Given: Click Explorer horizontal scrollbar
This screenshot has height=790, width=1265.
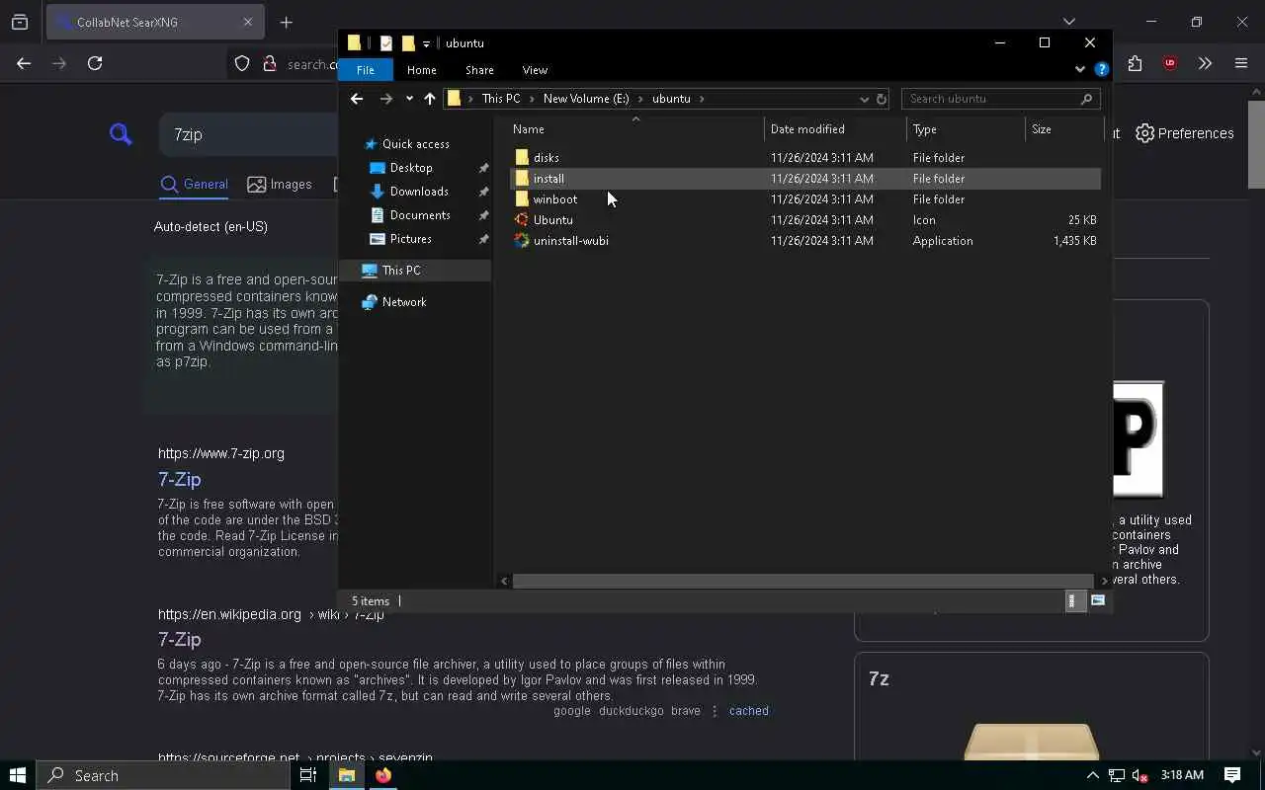Looking at the screenshot, I should pyautogui.click(x=802, y=581).
